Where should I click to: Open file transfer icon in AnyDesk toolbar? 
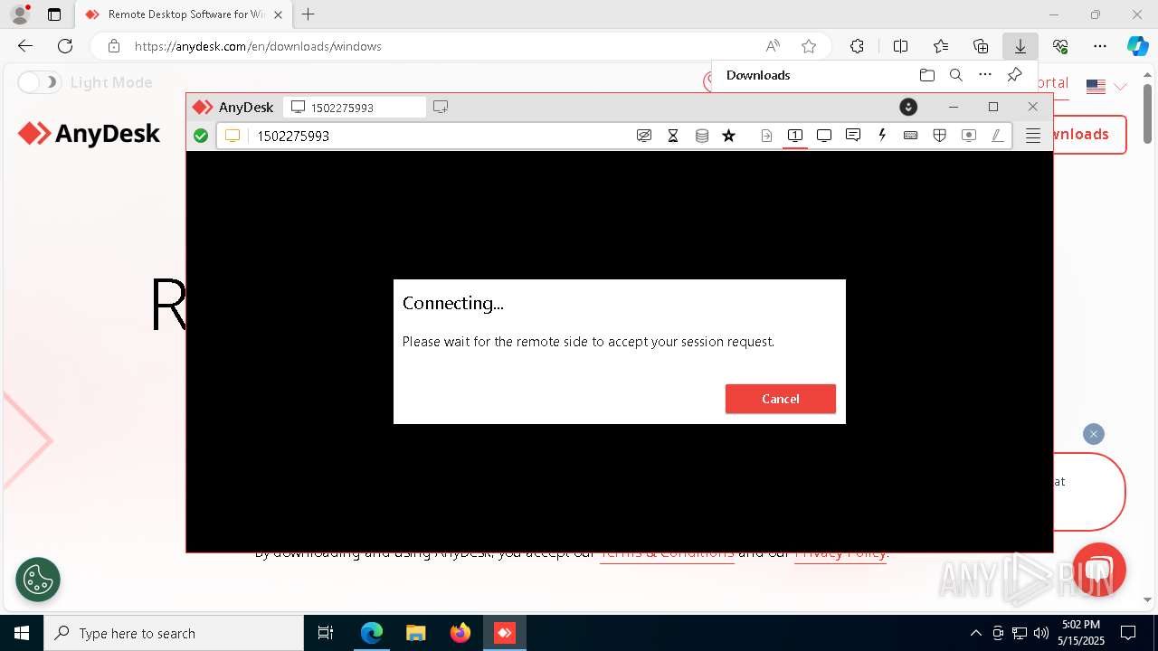pos(766,136)
